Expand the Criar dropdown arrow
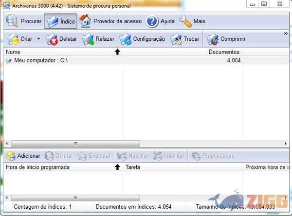 pyautogui.click(x=38, y=39)
